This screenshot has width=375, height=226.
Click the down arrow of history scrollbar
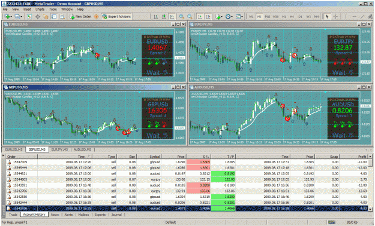tap(370, 209)
